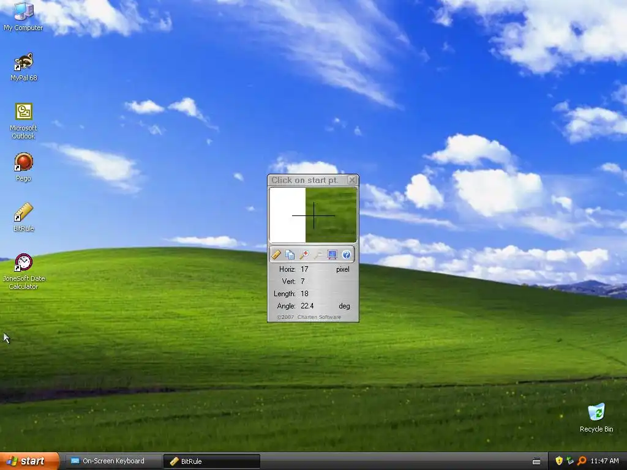Select the Microsoft Outlook desktop icon
Viewport: 627px width, 470px height.
pyautogui.click(x=23, y=121)
